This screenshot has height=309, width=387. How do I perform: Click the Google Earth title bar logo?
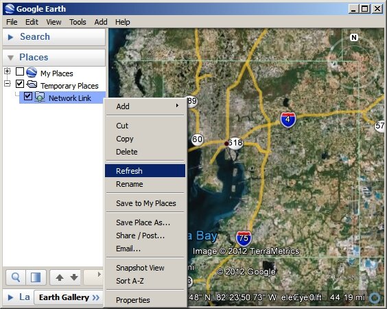point(10,9)
